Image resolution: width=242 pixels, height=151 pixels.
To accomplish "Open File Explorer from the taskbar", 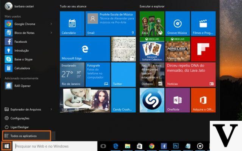I will tap(128, 146).
